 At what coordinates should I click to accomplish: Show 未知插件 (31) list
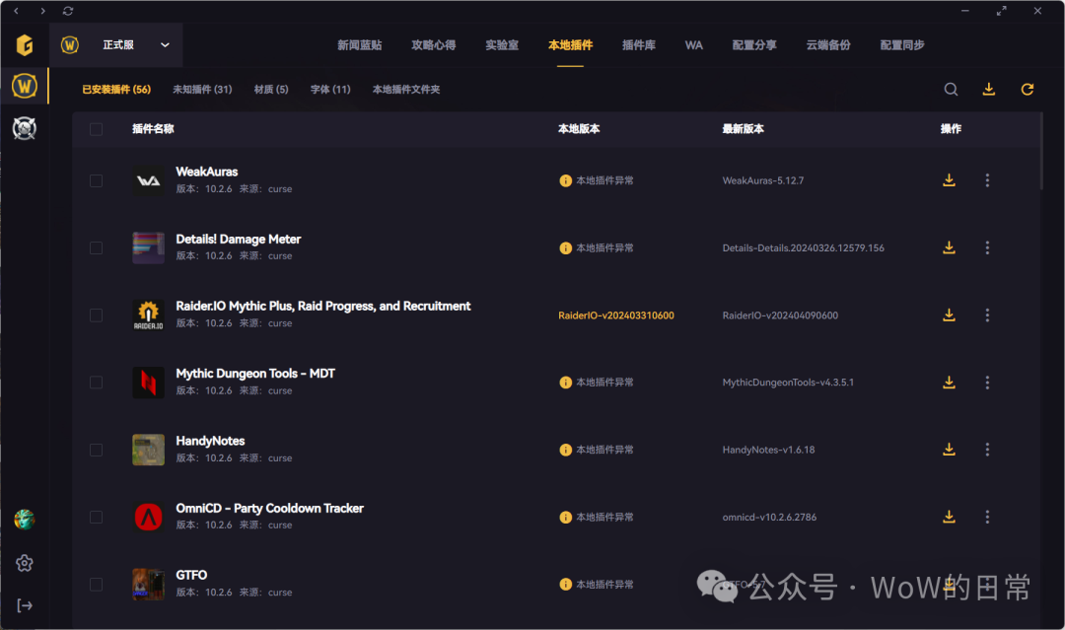pyautogui.click(x=202, y=89)
